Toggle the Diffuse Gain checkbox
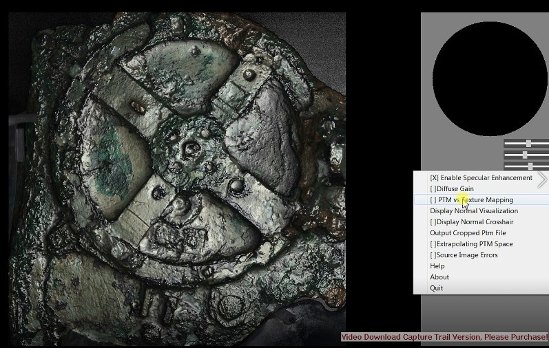The image size is (549, 348). point(451,188)
